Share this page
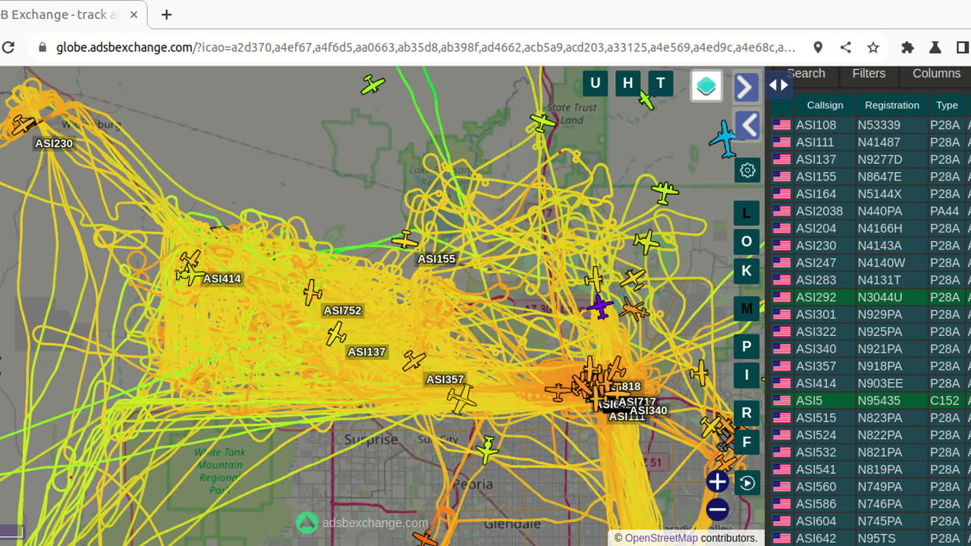Image resolution: width=971 pixels, height=546 pixels. [846, 47]
